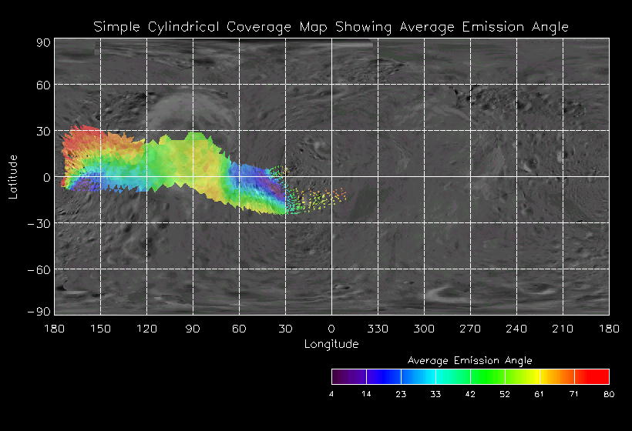Click longitude tick label '240'
632x431 pixels.
coord(516,329)
